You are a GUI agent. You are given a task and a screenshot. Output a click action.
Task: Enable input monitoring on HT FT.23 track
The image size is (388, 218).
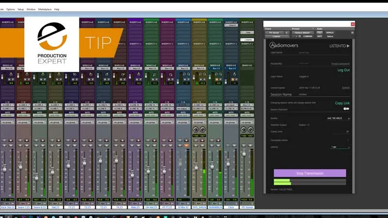[164, 140]
